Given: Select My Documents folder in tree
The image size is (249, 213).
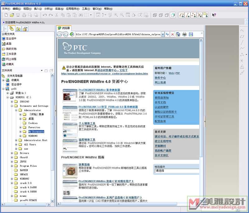Looking at the screenshot, I should (x=36, y=131).
